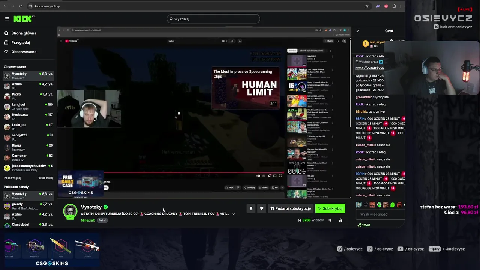This screenshot has height=270, width=480.
Task: Open YouTube player settings gear
Action: point(269,176)
